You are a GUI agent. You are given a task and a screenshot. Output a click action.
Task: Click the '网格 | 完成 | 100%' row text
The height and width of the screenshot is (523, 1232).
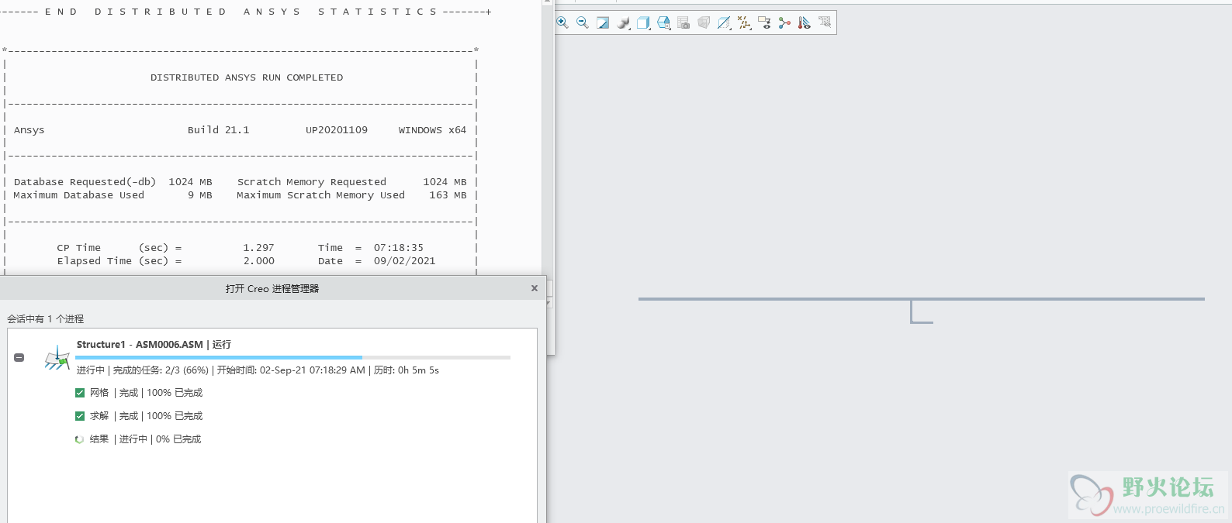pyautogui.click(x=146, y=393)
